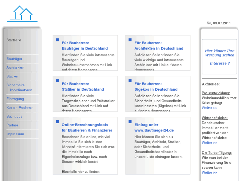
Task: Click blue square bullet beside Online-Berechnungstools
Action: point(57,122)
